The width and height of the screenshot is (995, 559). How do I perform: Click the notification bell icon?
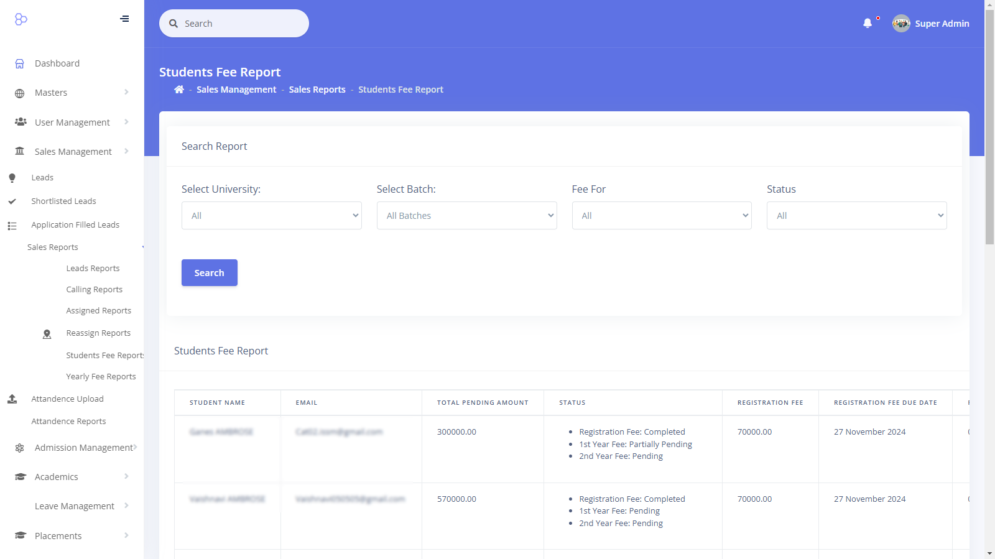pyautogui.click(x=867, y=24)
